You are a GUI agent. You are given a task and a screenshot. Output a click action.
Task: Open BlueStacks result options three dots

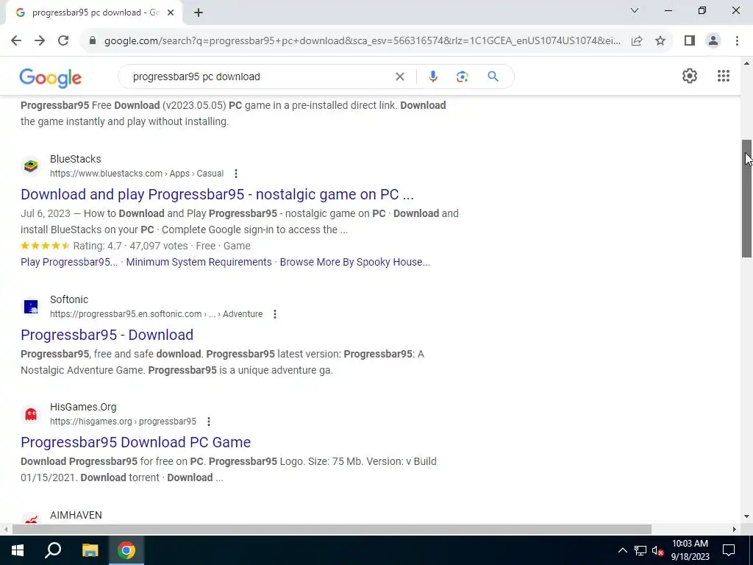(x=236, y=174)
